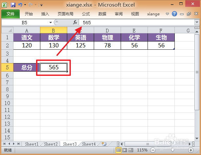This screenshot has height=155, width=201.
Task: Zoom in with the plus button
Action: [191, 150]
